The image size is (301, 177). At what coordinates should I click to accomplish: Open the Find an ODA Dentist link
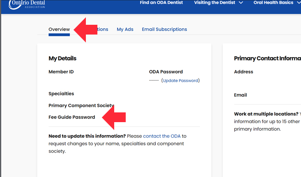point(162,3)
